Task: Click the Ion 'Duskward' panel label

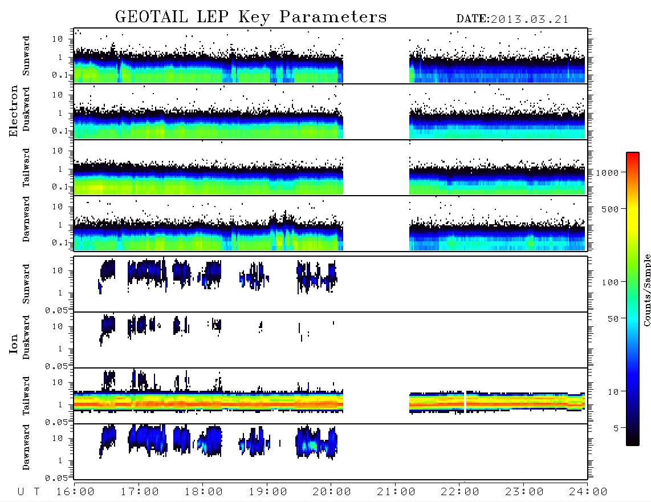Action: point(26,337)
